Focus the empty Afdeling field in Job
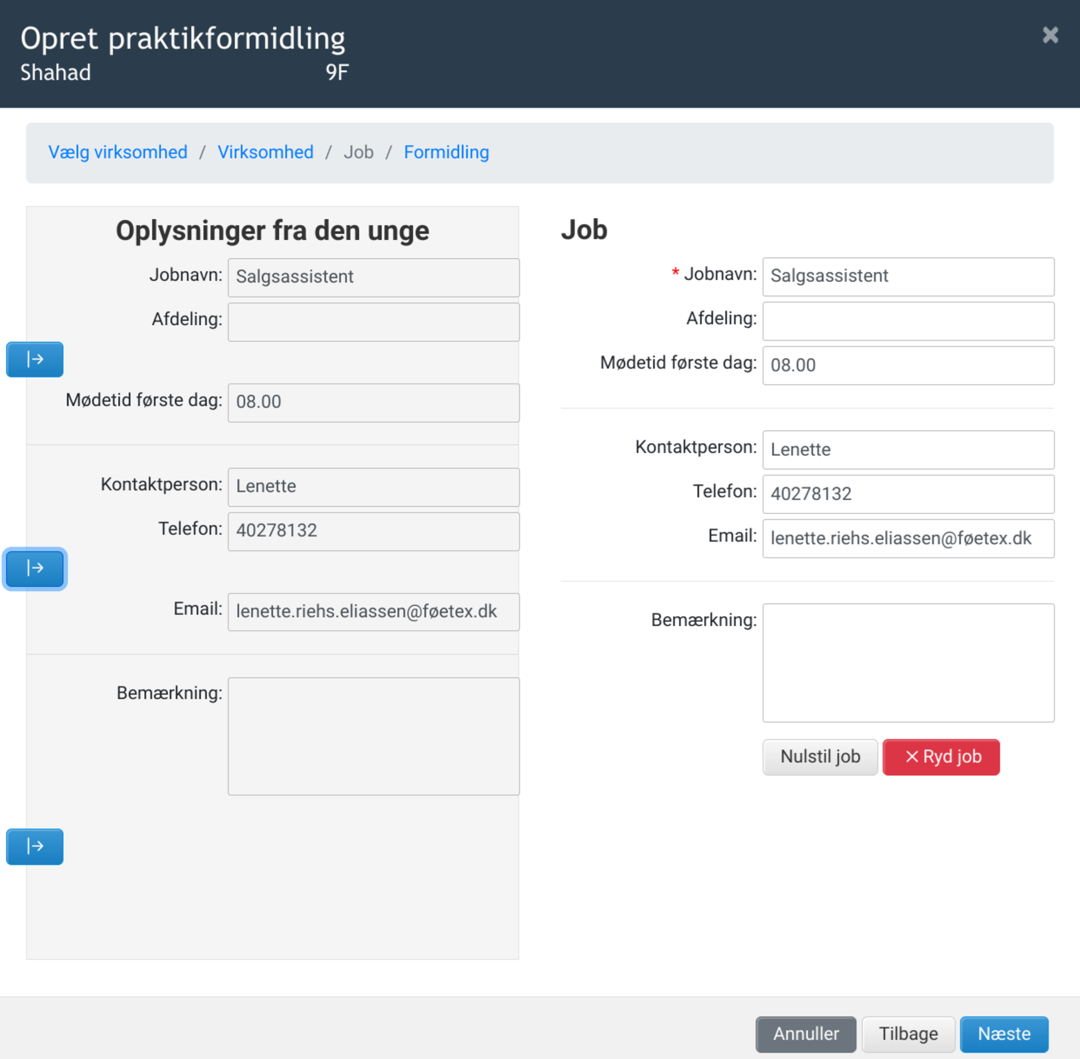The image size is (1080, 1059). point(908,321)
